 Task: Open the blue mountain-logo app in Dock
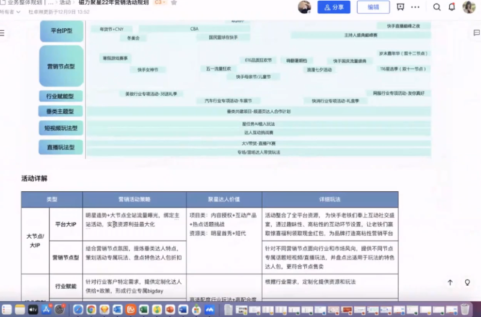210,310
